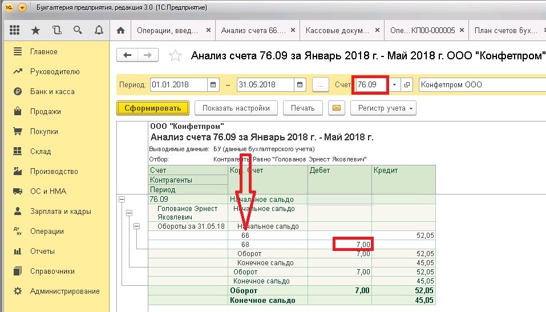Click the end date field 31.05.2018
546x312 pixels.
[x=265, y=84]
